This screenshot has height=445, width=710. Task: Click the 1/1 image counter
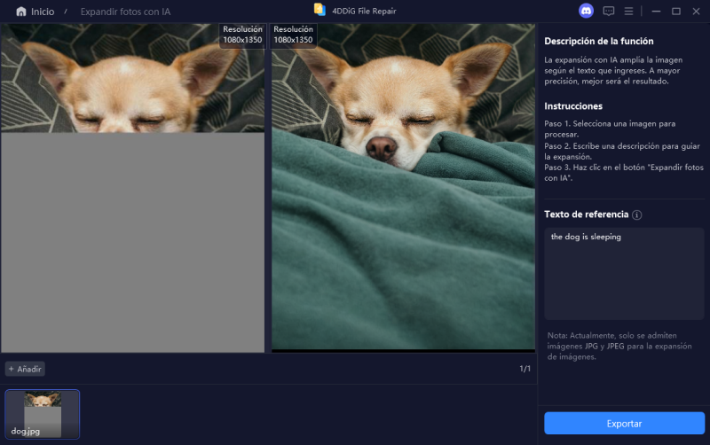click(x=525, y=369)
